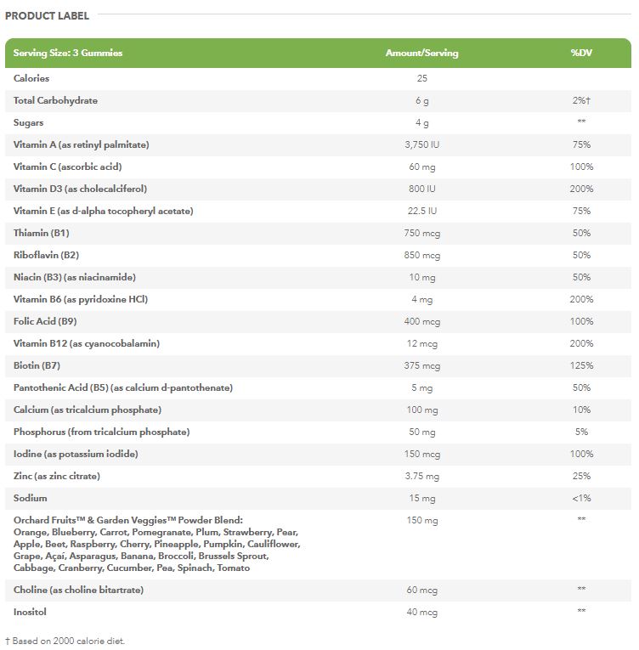Click the Orchard Fruits & Garden Veggies blend title
The height and width of the screenshot is (650, 639).
click(x=128, y=520)
